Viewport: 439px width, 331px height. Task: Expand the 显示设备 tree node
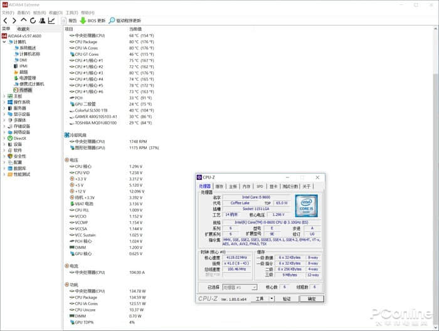pos(4,114)
